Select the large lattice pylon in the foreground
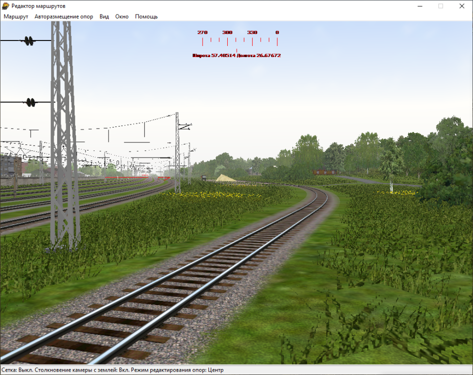The width and height of the screenshot is (473, 375). pyautogui.click(x=63, y=150)
